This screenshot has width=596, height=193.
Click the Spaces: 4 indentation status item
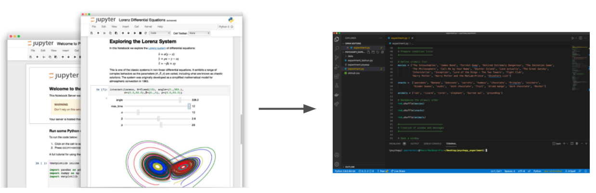pos(510,171)
